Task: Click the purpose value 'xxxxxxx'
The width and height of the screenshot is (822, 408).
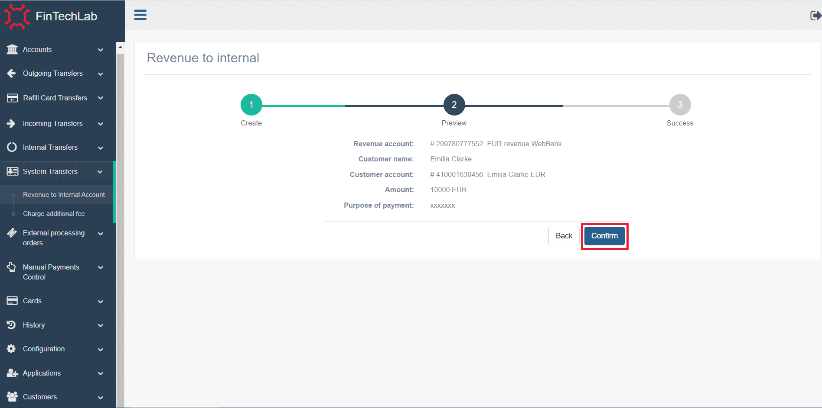Action: [443, 205]
